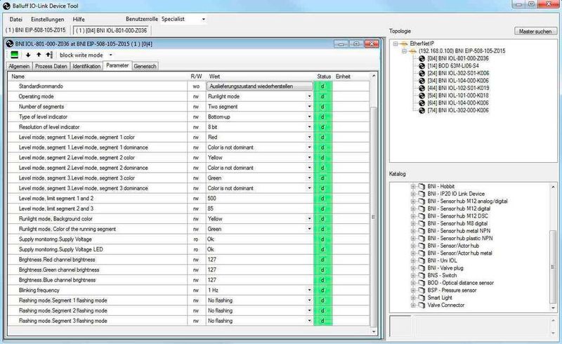Switch to the Generisch tab
This screenshot has width=562, height=344.
[145, 66]
